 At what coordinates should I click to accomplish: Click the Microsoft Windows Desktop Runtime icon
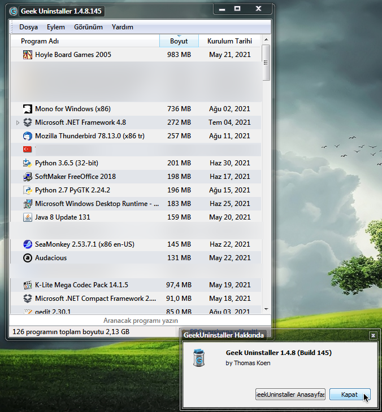[27, 204]
